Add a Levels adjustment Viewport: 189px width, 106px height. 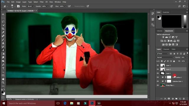coord(167,37)
